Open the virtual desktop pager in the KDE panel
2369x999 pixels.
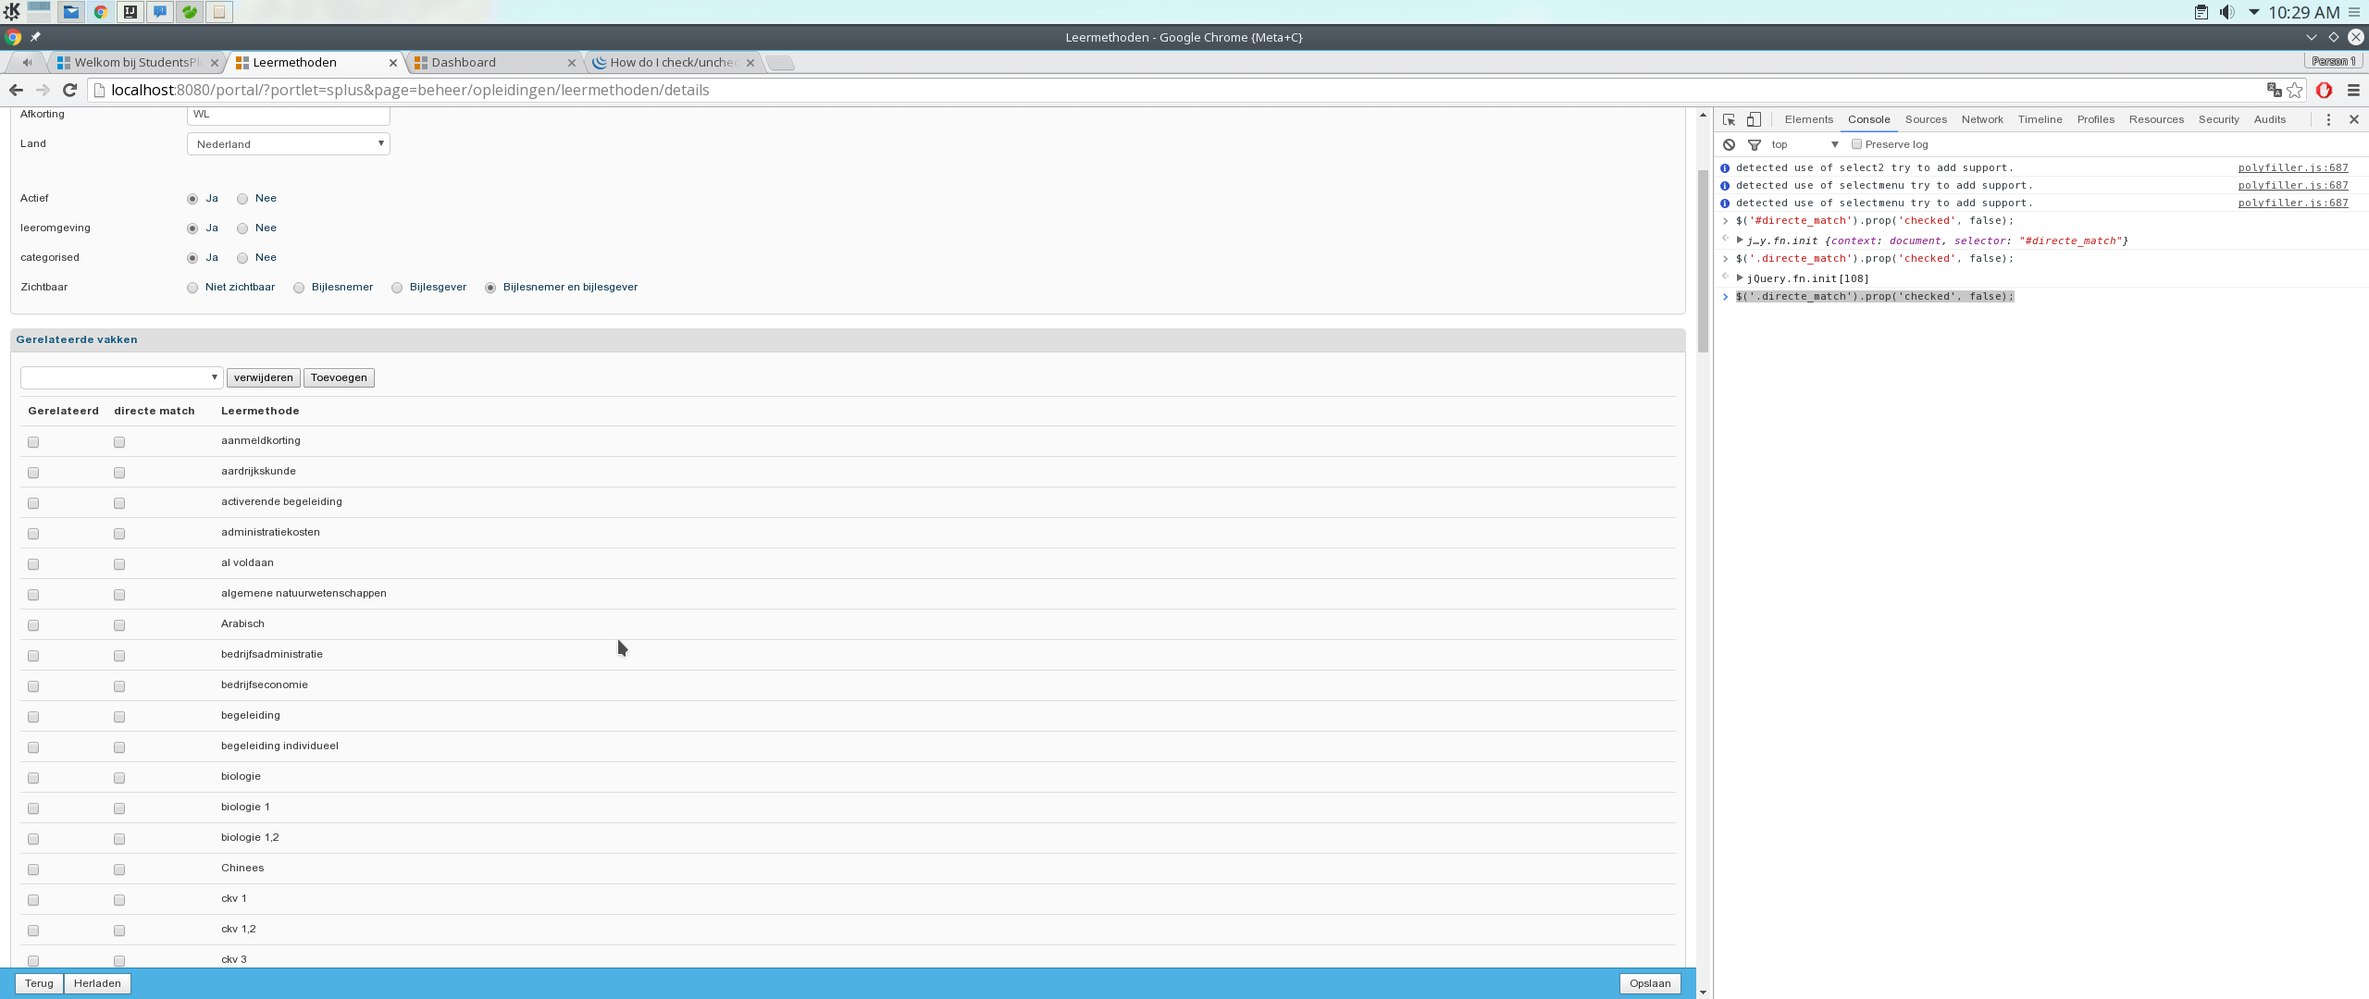click(39, 12)
